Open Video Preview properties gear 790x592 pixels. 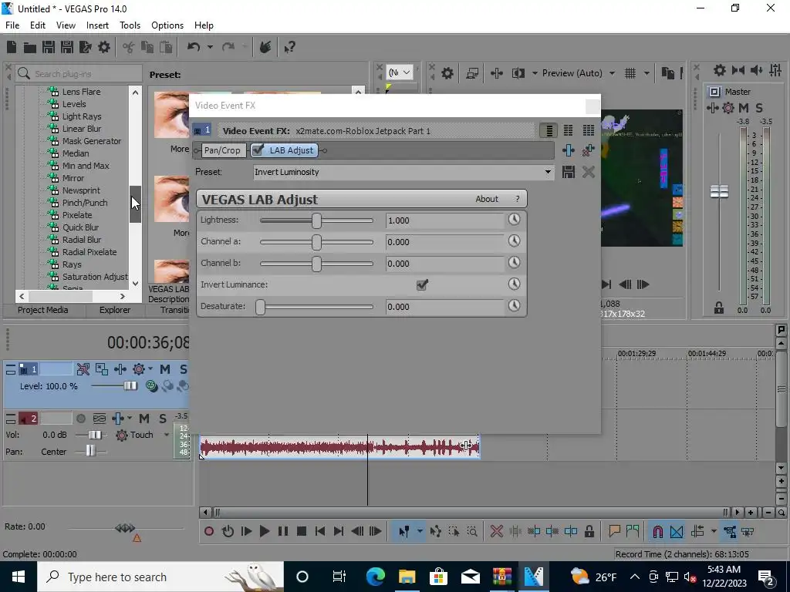click(447, 73)
